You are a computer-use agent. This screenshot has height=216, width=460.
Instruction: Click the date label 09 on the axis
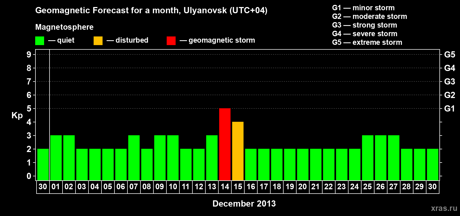160,187
